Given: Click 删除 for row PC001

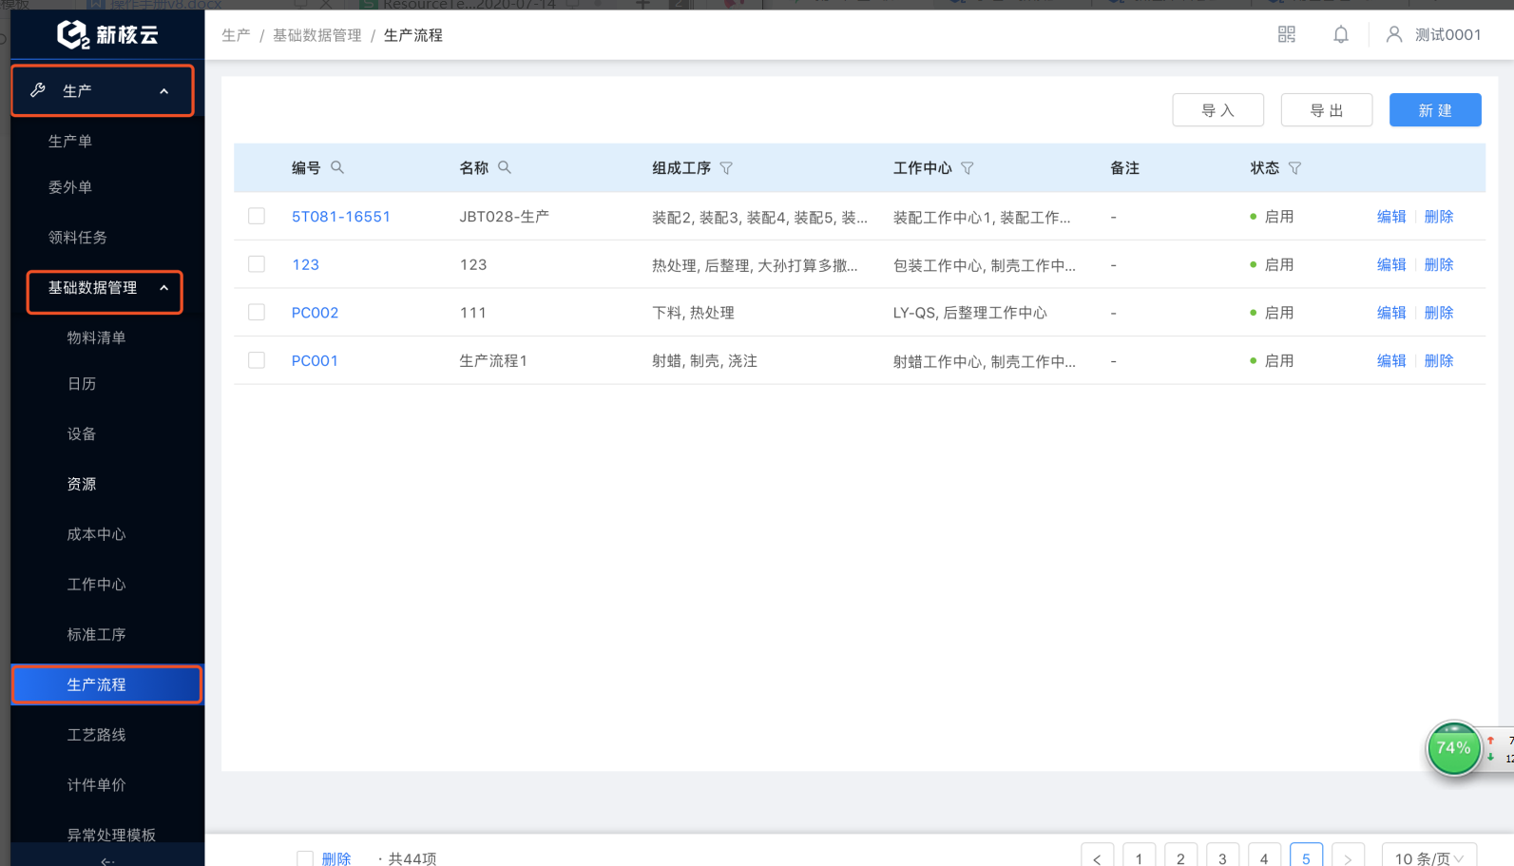Looking at the screenshot, I should tap(1439, 360).
